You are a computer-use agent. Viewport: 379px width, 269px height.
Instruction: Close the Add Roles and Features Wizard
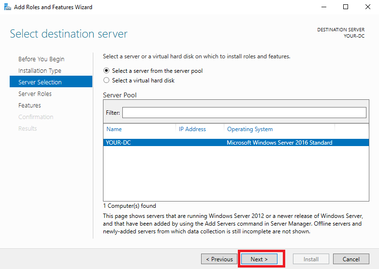367,7
